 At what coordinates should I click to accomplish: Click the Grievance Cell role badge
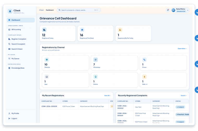pyautogui.click(x=181, y=11)
